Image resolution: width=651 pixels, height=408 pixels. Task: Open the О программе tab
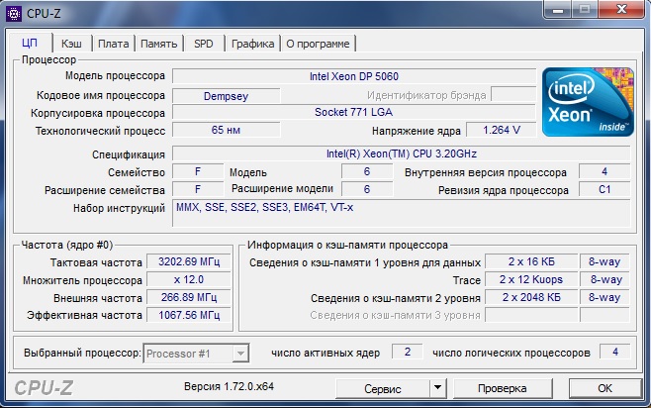click(x=318, y=44)
